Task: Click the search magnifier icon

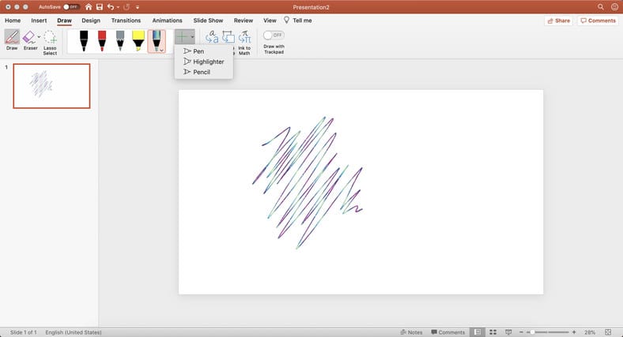Action: click(601, 7)
